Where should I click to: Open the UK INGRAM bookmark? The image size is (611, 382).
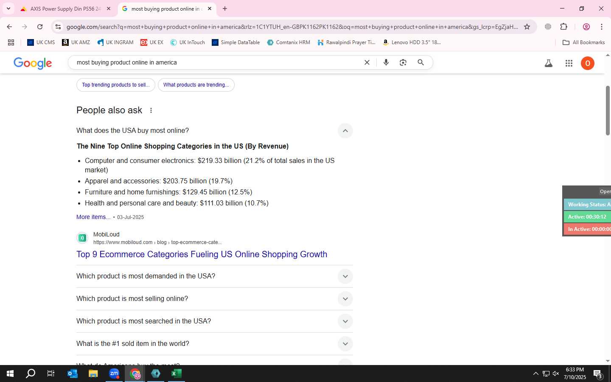point(115,42)
